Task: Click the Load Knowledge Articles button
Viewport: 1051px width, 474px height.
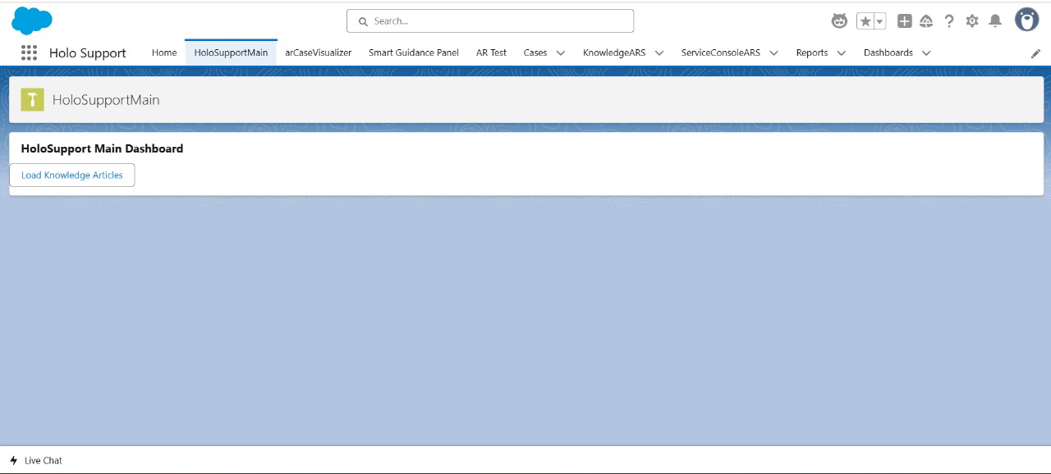Action: coord(72,175)
